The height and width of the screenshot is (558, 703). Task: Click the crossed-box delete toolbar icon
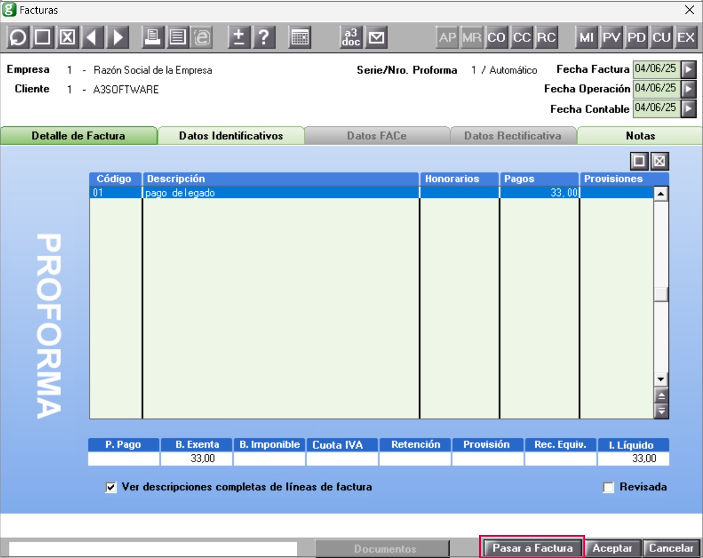point(68,37)
